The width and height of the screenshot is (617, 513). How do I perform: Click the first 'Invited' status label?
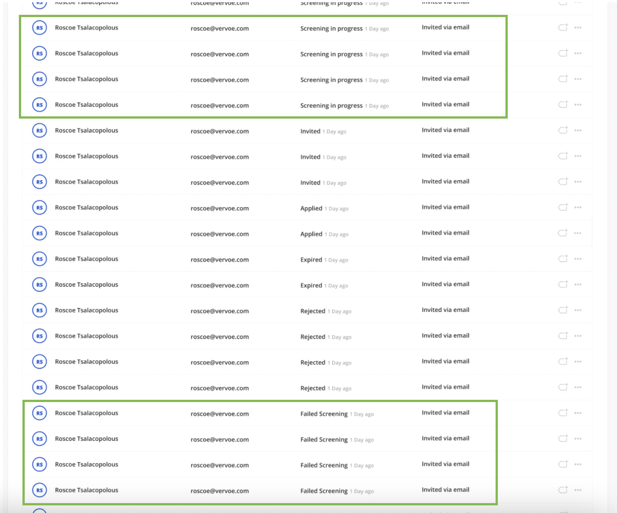[310, 131]
